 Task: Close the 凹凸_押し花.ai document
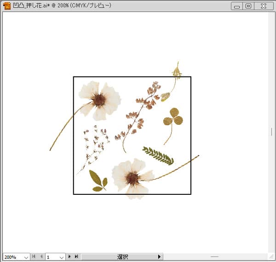263,6
